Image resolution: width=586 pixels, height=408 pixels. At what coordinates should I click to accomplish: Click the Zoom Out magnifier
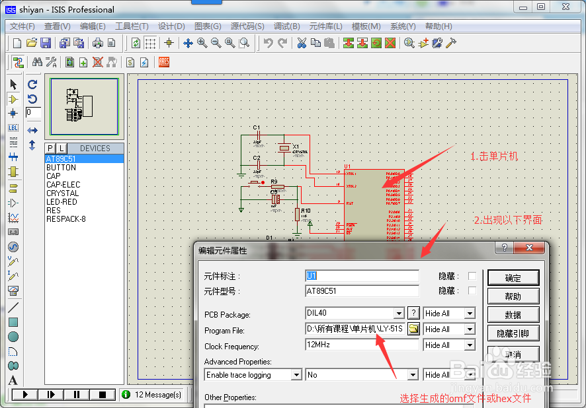click(216, 43)
